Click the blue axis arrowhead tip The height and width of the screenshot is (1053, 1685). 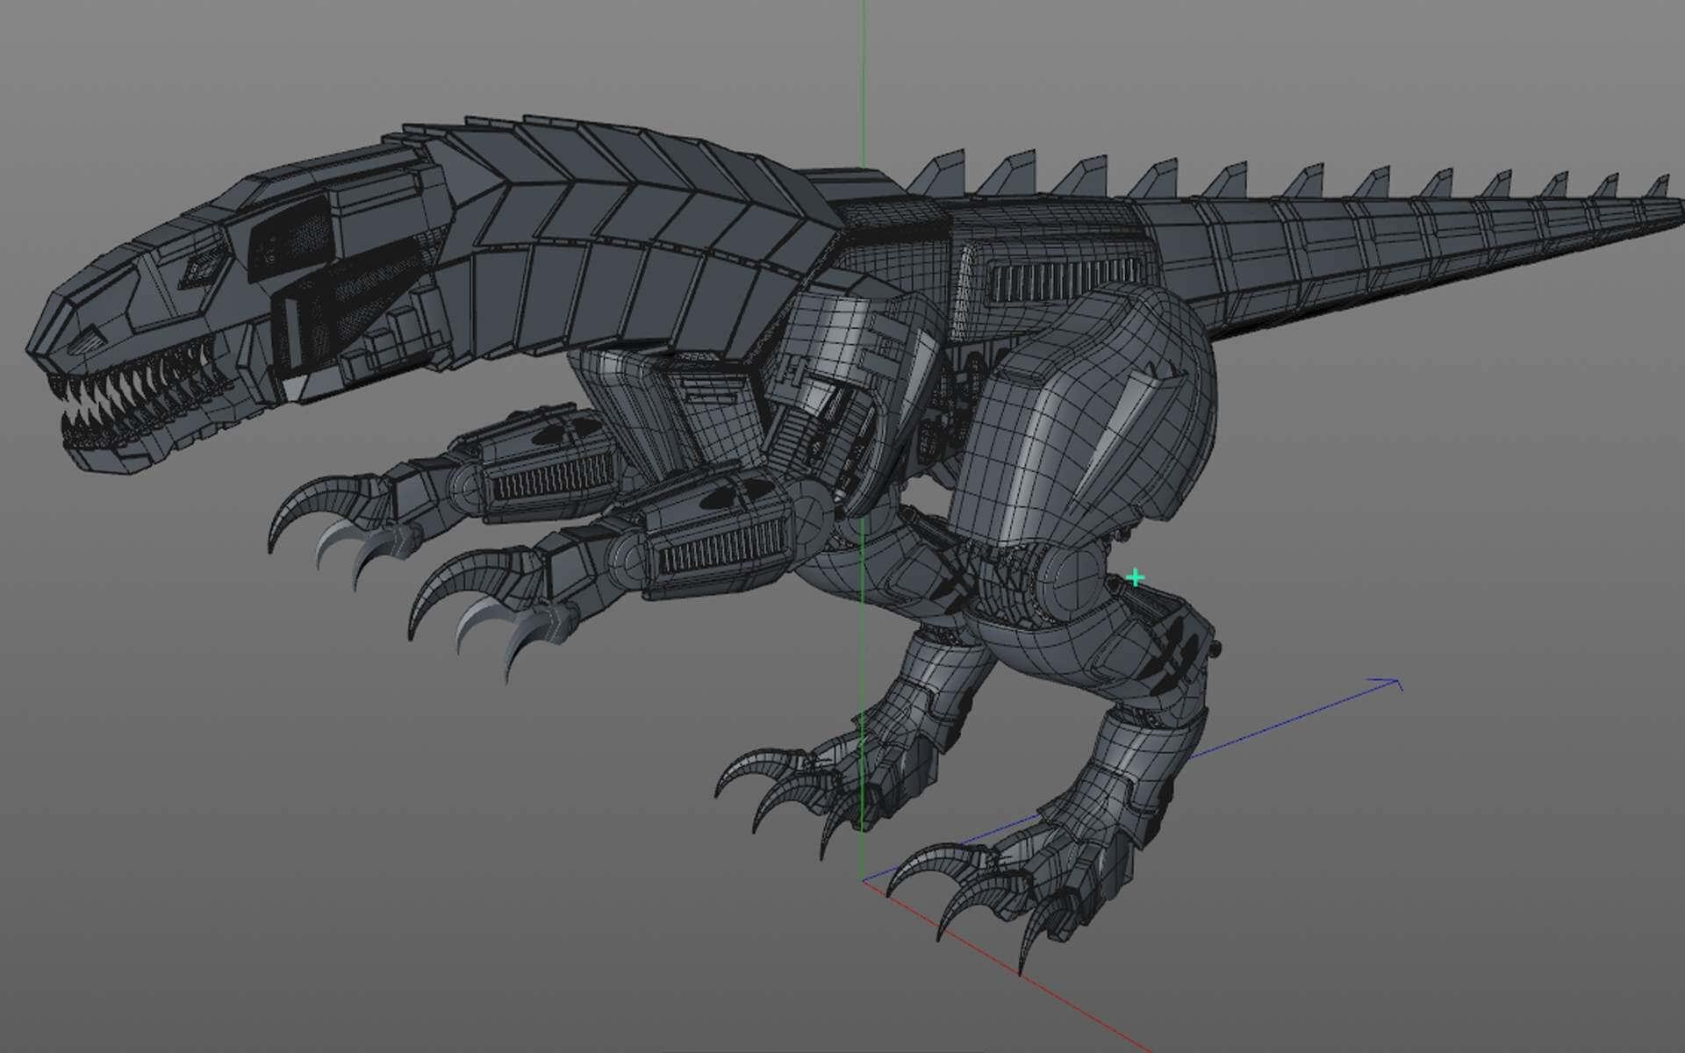tap(1395, 682)
